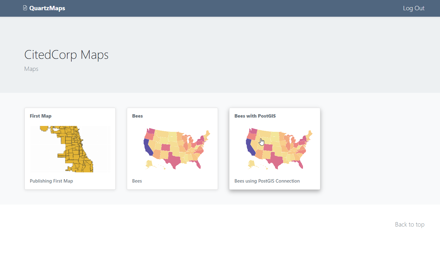440x272 pixels.
Task: Open the QuartzMaps home brand link
Action: [47, 8]
